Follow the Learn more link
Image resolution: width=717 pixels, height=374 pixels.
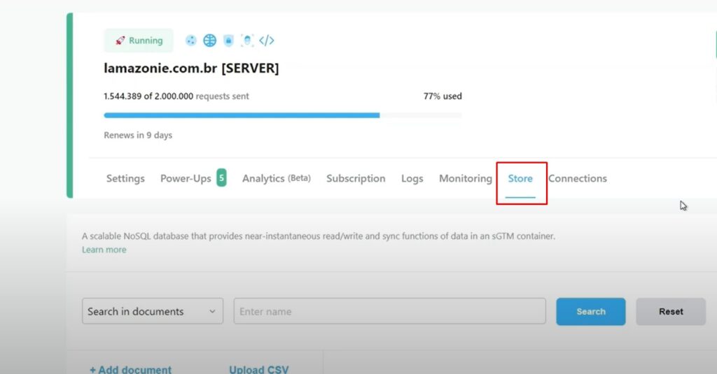pyautogui.click(x=104, y=250)
